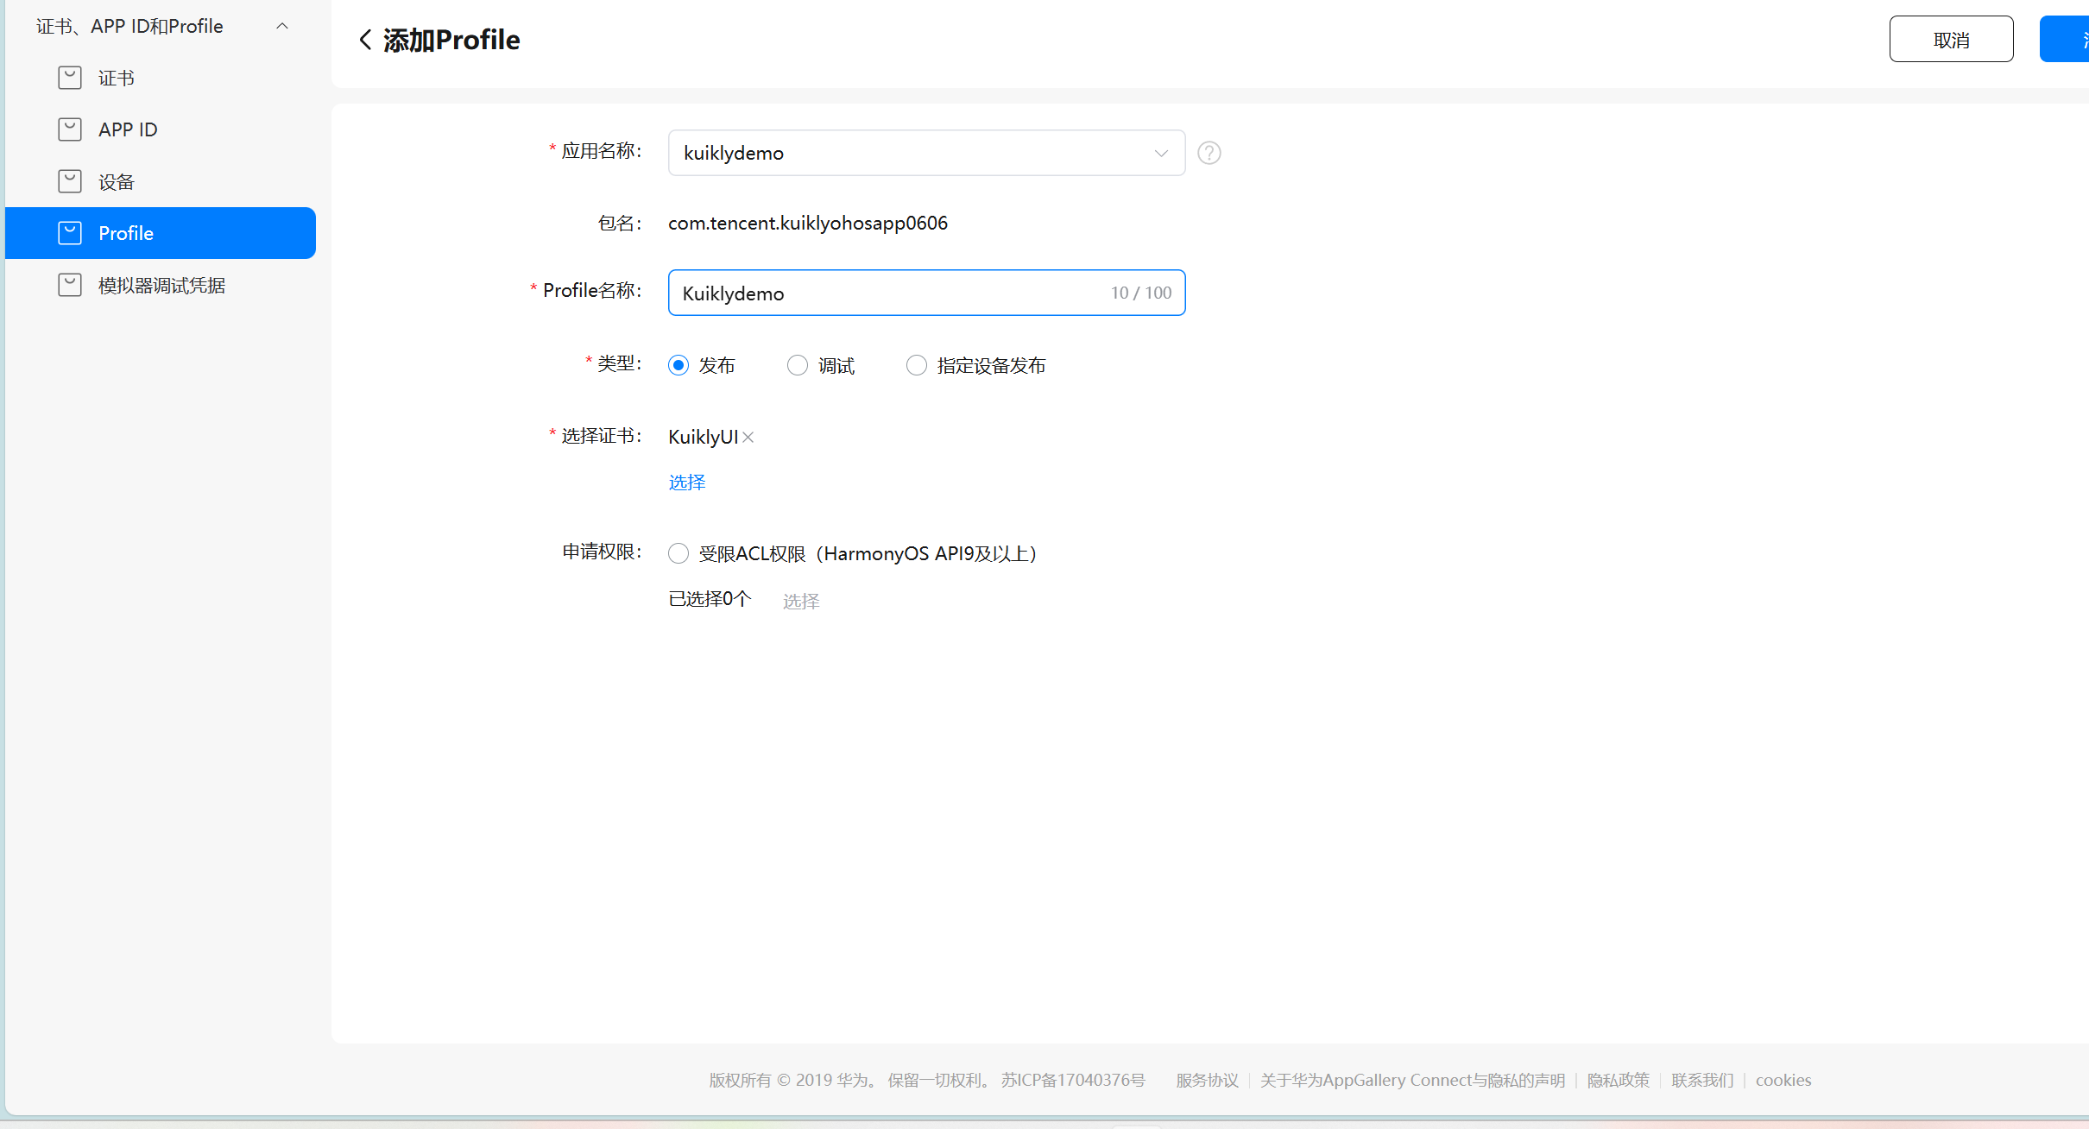Click the 证书 sidebar icon
2089x1129 pixels.
70,78
